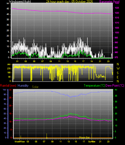Click hour 01 under the windspeed chart

click(17, 61)
